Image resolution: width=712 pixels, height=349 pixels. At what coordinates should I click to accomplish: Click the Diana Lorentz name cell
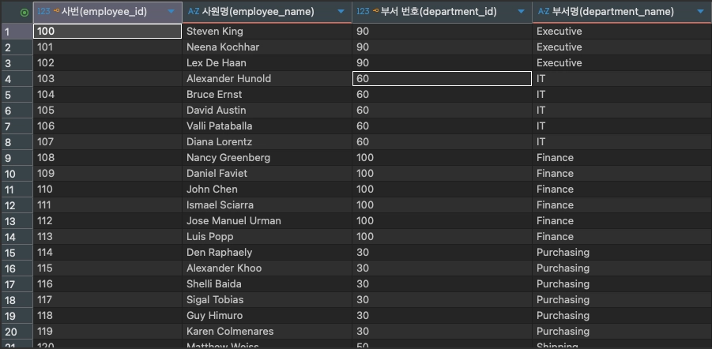point(267,142)
